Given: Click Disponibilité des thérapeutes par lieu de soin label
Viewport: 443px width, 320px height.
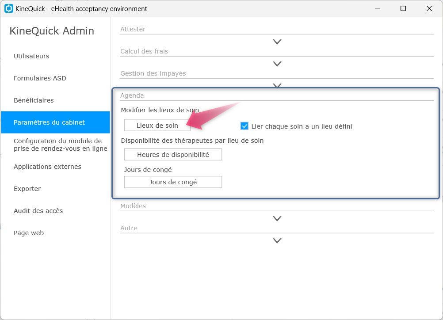Looking at the screenshot, I should (192, 141).
